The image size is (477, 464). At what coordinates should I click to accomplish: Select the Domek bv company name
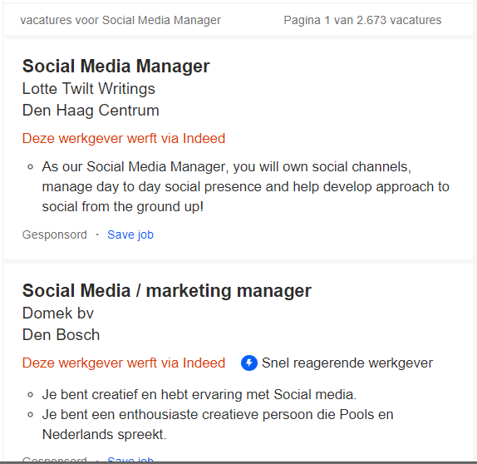[58, 313]
